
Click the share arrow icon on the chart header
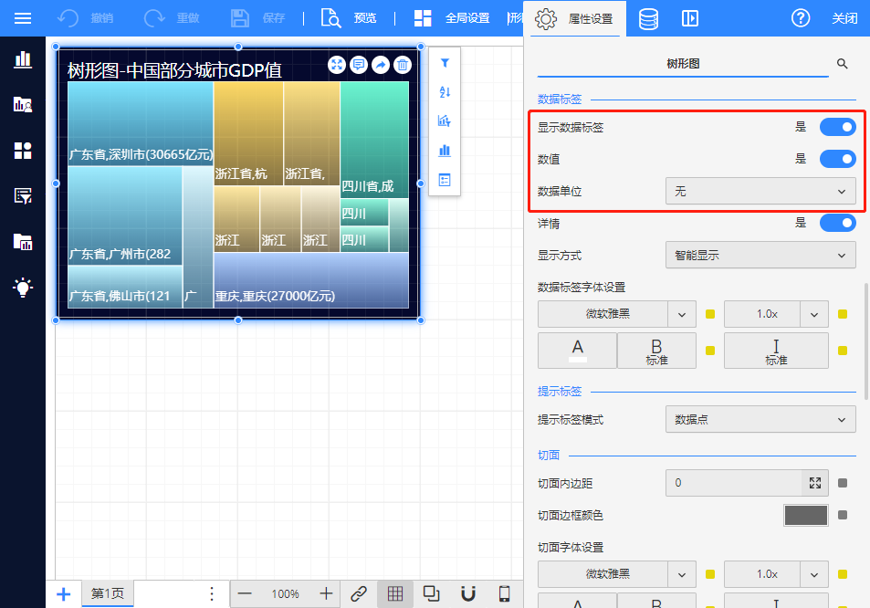381,65
